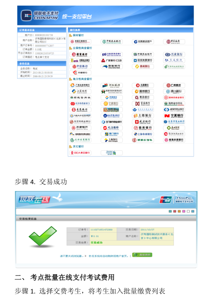
Task: Pick Bank of Shanghai 上海银行 logo
Action: coord(111,140)
